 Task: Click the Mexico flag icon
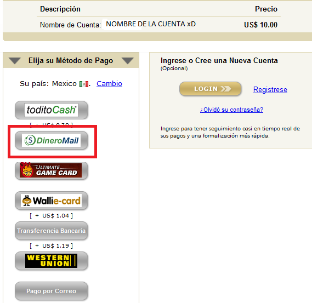coord(84,84)
